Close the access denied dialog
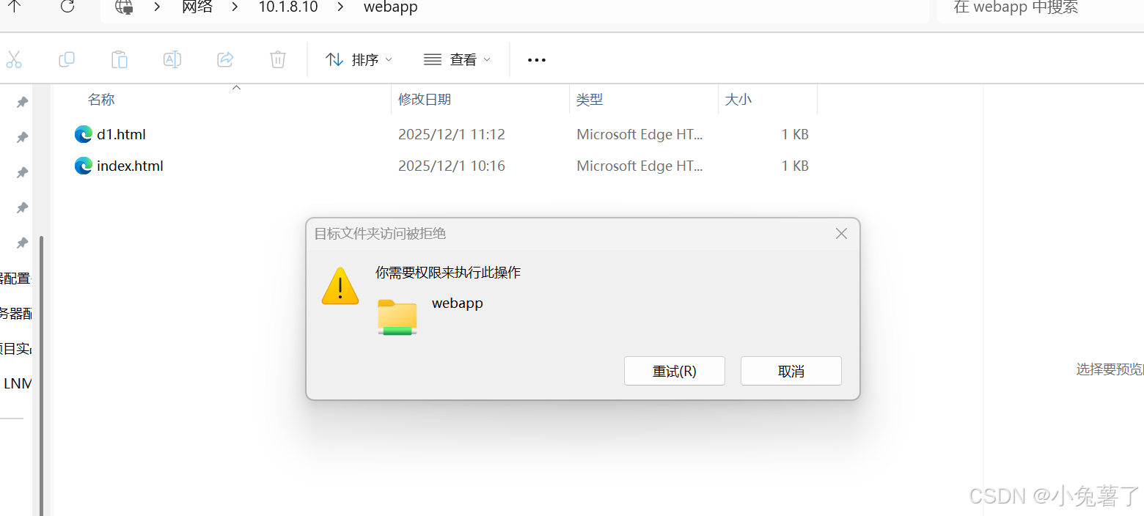The height and width of the screenshot is (516, 1144). pos(841,234)
